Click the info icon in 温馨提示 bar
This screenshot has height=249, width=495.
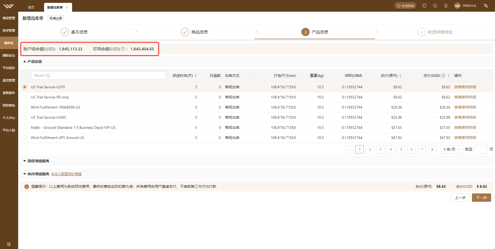tap(26, 187)
